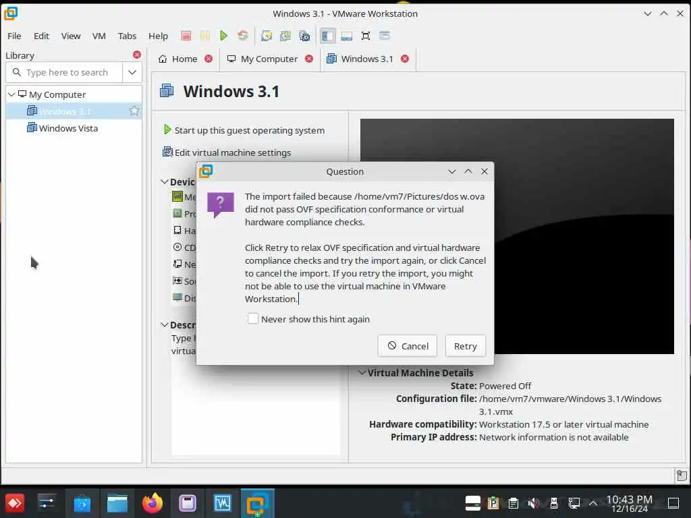
Task: Open Firefox from the taskbar
Action: [152, 503]
